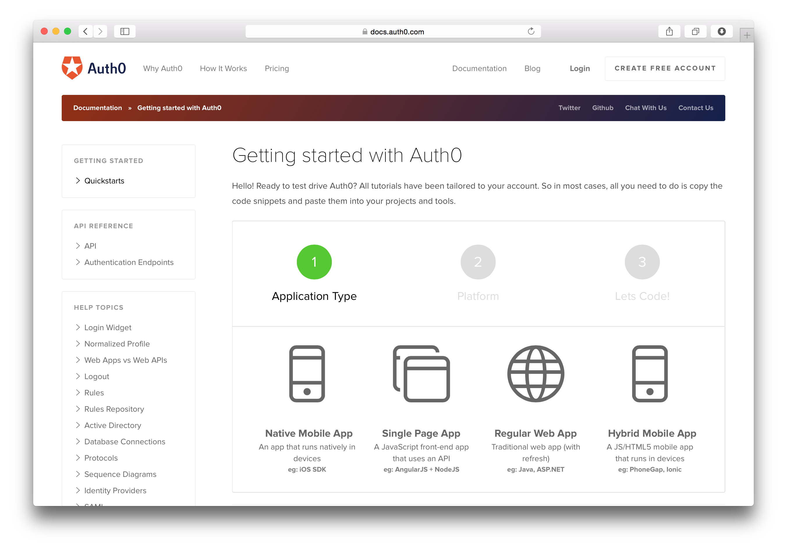Choose the Regular Web App globe icon
787x552 pixels.
[536, 374]
